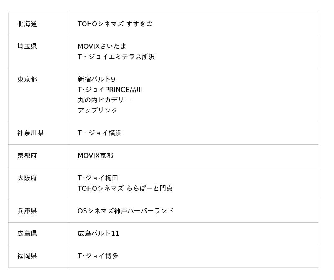Viewport: 334px width, 280px height.
Task: Click the 東京都 prefecture cell
Action: pyautogui.click(x=27, y=79)
